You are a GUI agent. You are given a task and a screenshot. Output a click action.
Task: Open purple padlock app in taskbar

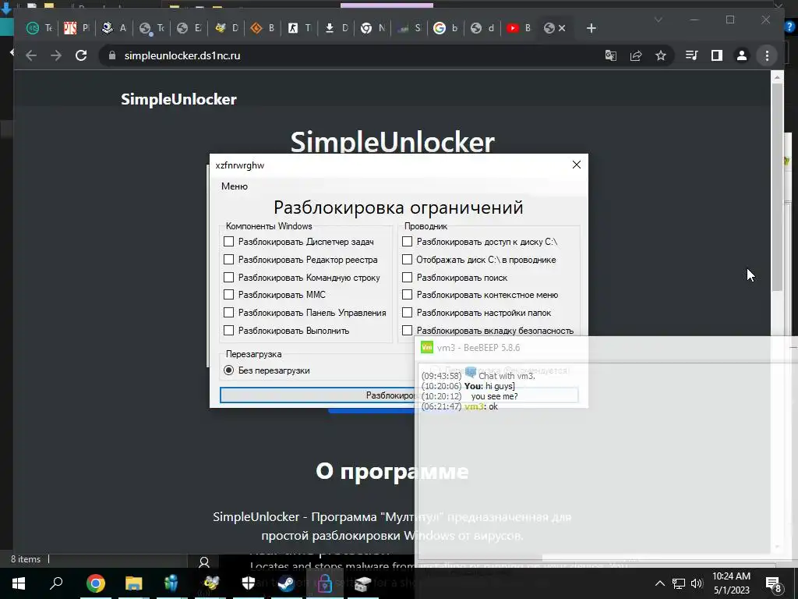pyautogui.click(x=325, y=583)
